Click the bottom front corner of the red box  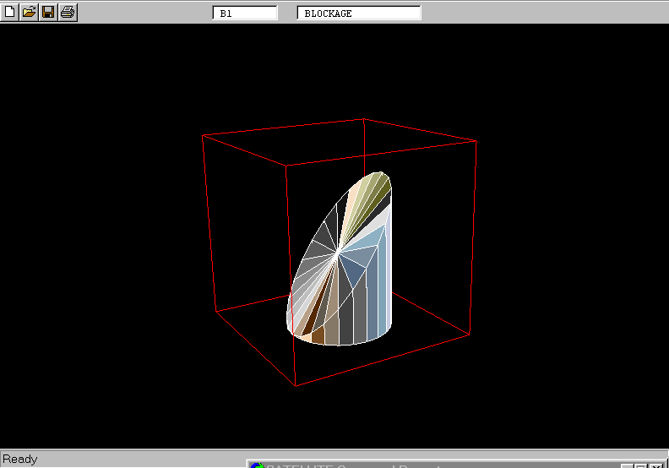pos(295,385)
